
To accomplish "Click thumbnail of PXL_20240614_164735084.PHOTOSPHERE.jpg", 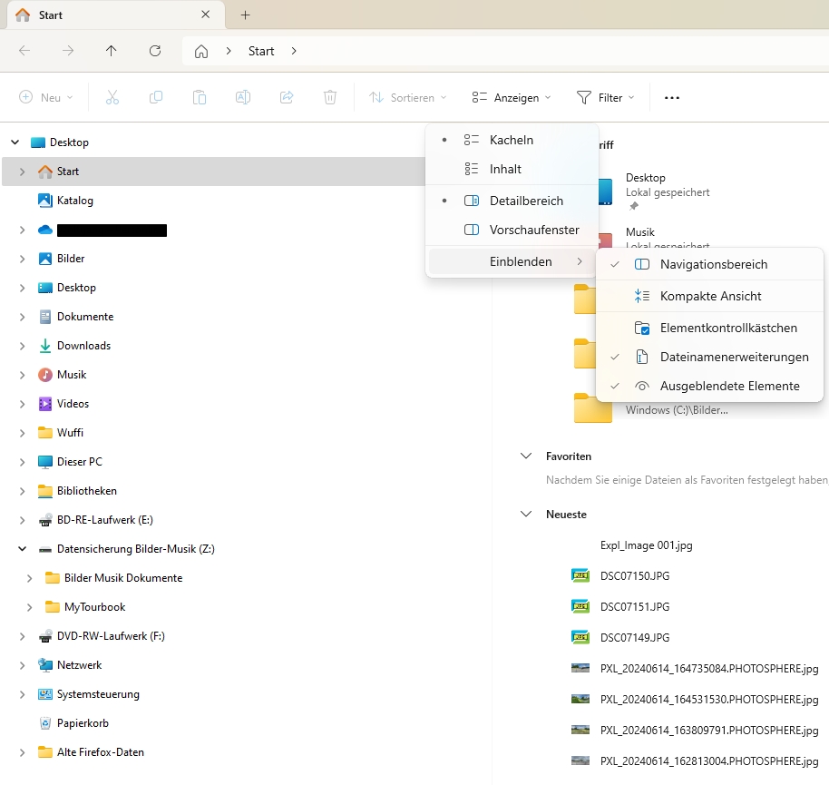I will (580, 668).
